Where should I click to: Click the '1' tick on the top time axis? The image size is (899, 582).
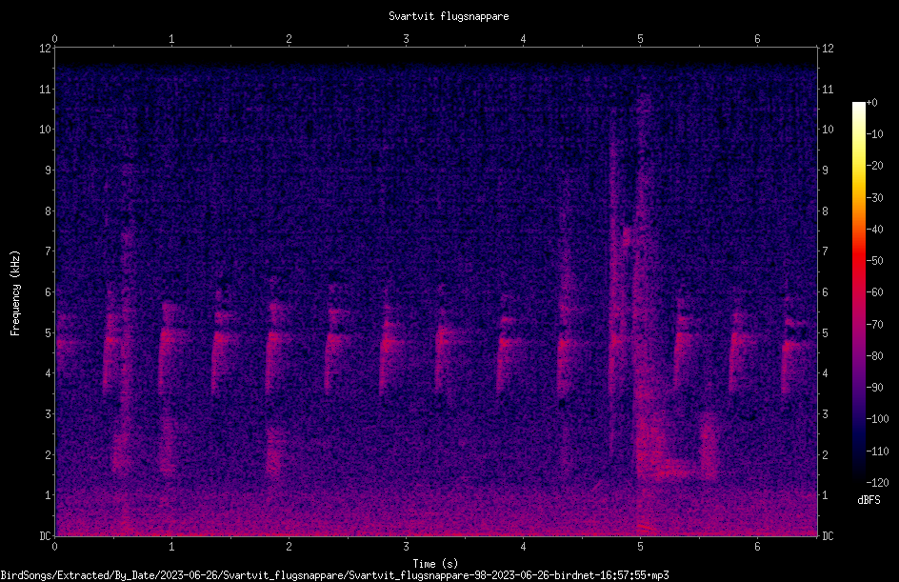[x=171, y=39]
